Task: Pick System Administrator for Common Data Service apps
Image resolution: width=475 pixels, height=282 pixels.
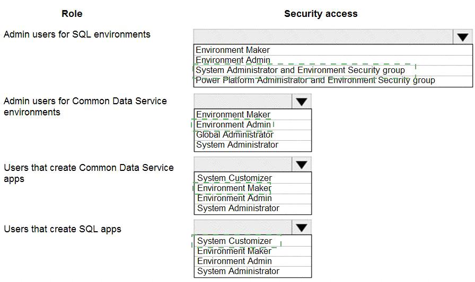Action: click(253, 208)
